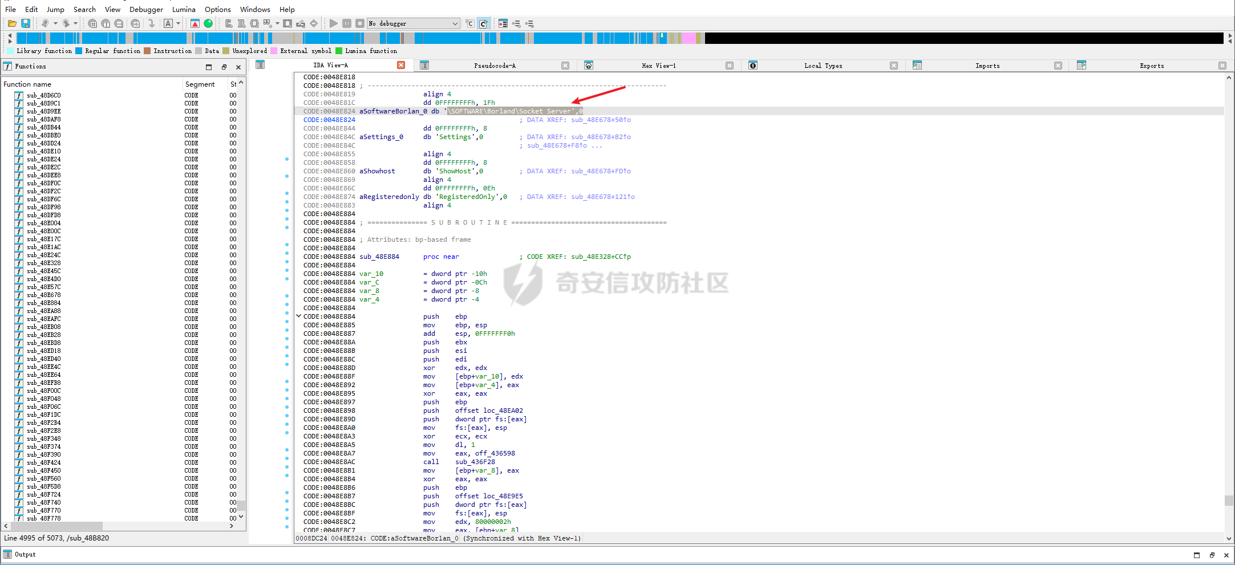Viewport: 1235px width, 565px height.
Task: Click the Open file folder icon
Action: (12, 23)
